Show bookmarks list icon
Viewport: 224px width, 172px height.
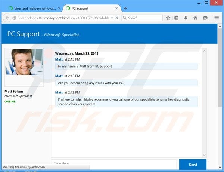coord(177,18)
